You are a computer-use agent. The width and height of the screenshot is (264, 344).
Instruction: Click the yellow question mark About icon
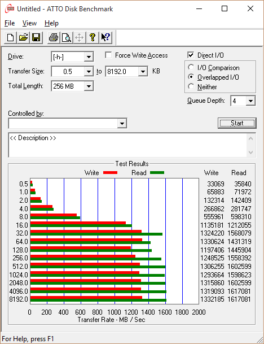(93, 37)
